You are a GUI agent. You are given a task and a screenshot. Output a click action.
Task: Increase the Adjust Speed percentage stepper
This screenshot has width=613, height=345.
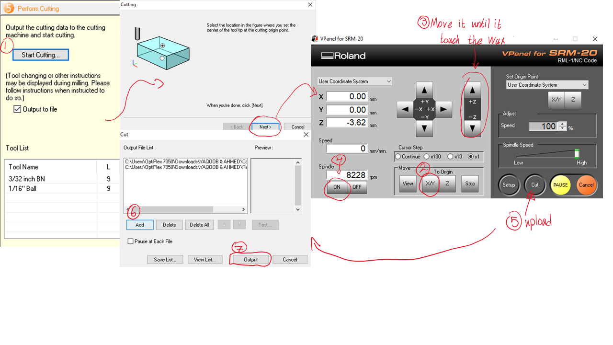pos(563,124)
